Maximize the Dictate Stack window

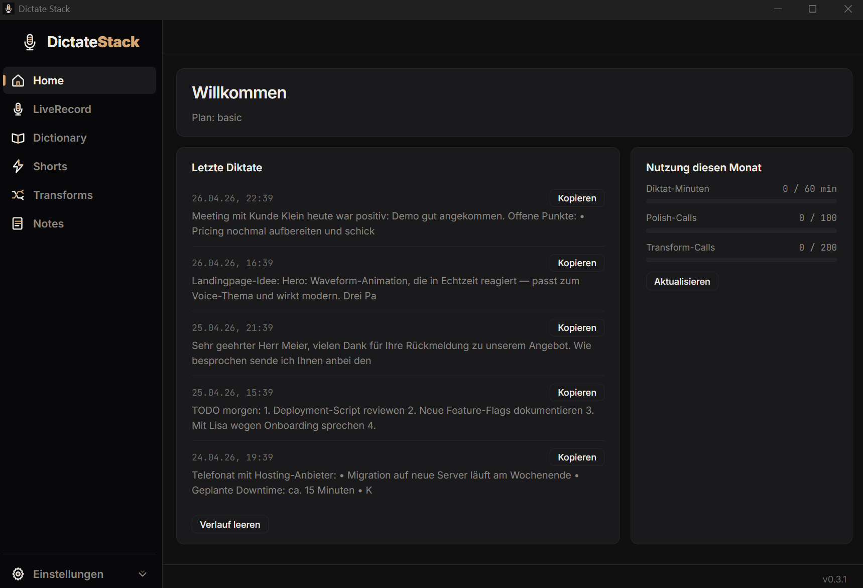(812, 9)
